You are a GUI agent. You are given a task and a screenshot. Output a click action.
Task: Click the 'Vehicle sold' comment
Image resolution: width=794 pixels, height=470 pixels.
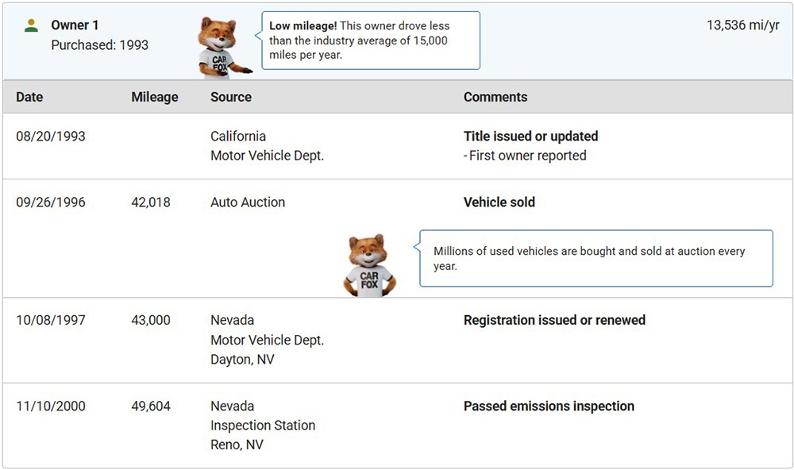pyautogui.click(x=499, y=202)
